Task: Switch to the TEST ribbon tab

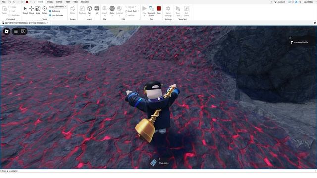Action: [68, 2]
